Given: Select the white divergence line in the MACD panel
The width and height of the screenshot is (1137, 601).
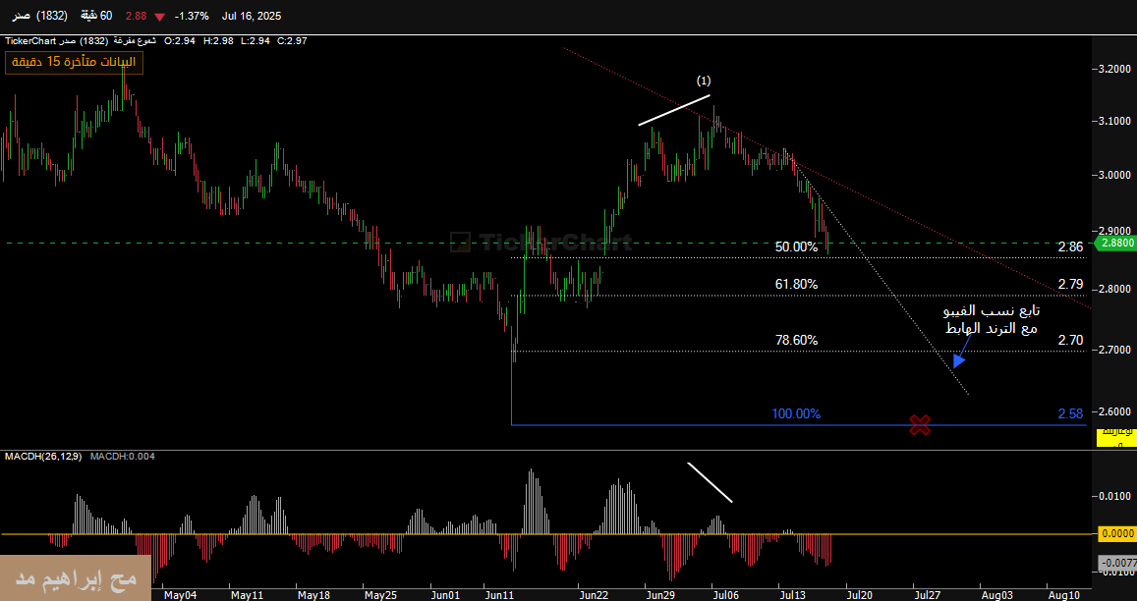Looking at the screenshot, I should [710, 482].
